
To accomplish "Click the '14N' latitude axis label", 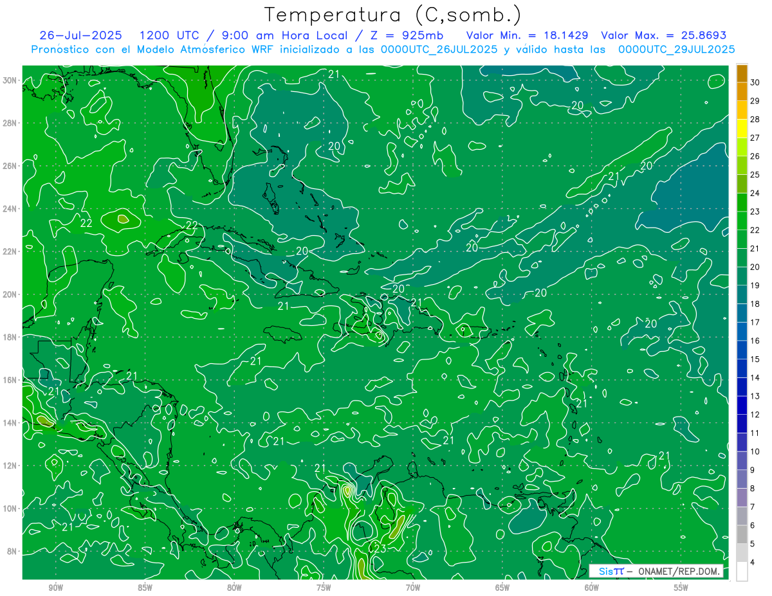I will click(11, 422).
